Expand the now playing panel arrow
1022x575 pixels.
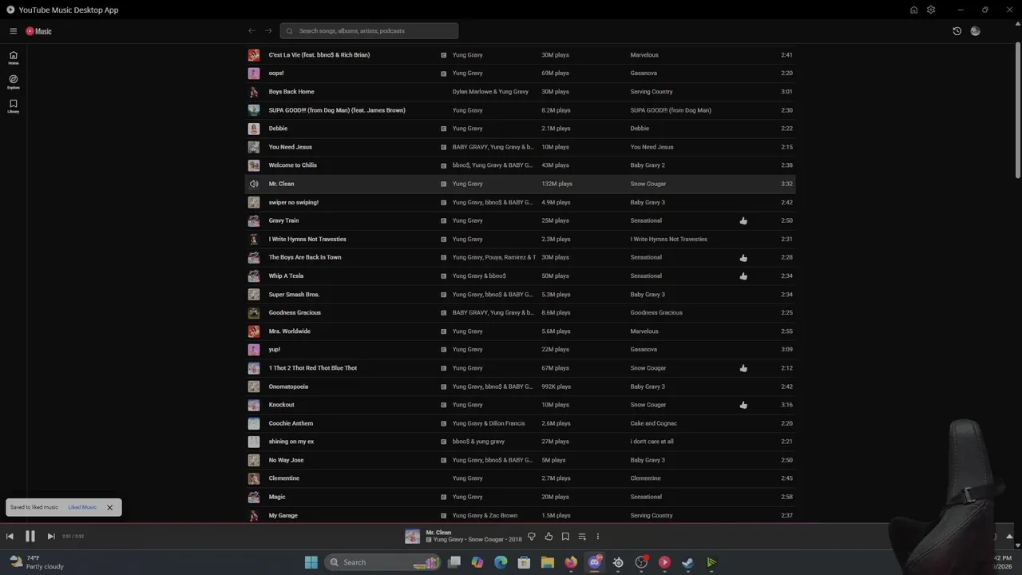[1009, 537]
